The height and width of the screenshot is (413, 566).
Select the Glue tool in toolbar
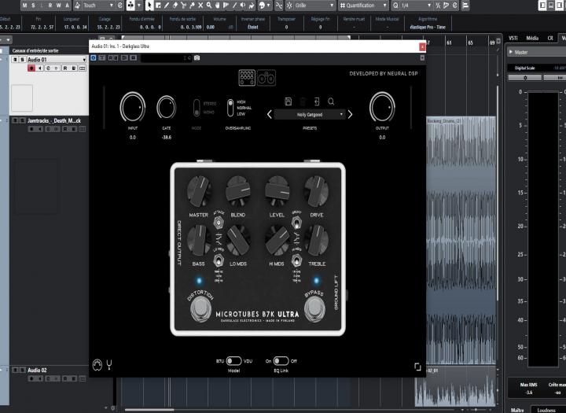(192, 6)
